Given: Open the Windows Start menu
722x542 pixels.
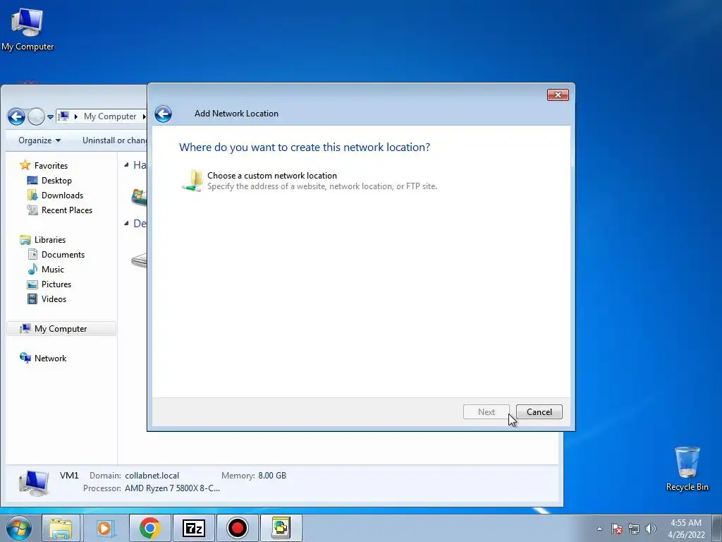Looking at the screenshot, I should pos(19,528).
